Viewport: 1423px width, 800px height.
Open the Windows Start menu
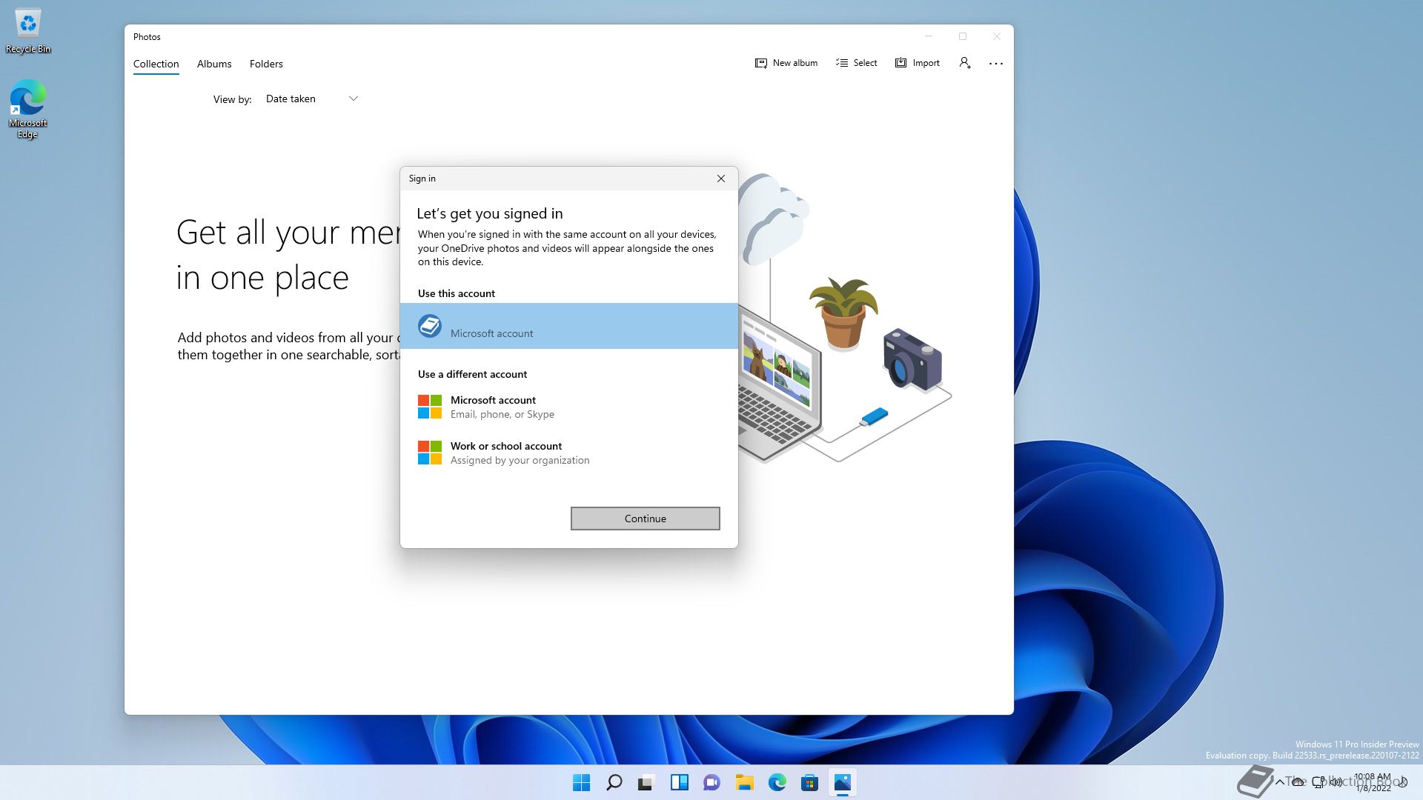[582, 782]
